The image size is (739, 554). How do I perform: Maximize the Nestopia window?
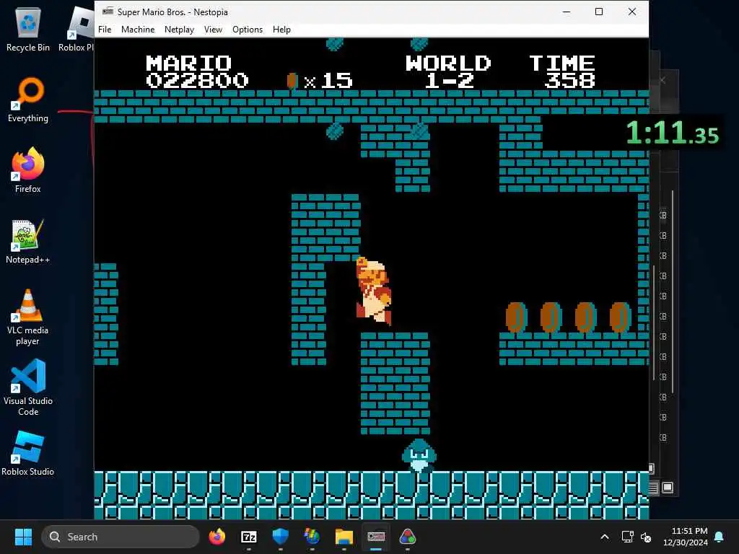coord(599,12)
